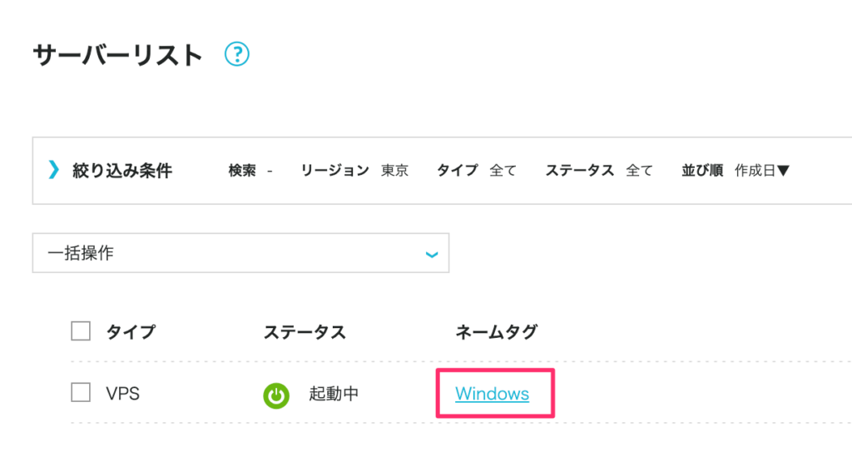
Task: Select the ステータス 全て filter
Action: pos(599,171)
